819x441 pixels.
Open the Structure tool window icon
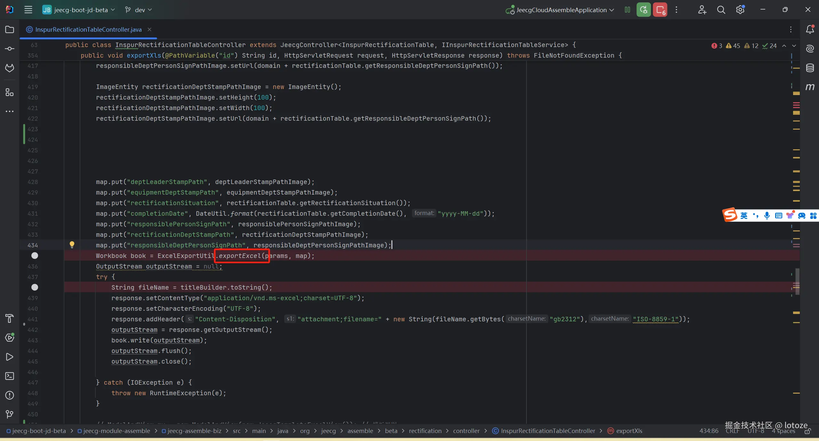tap(10, 92)
